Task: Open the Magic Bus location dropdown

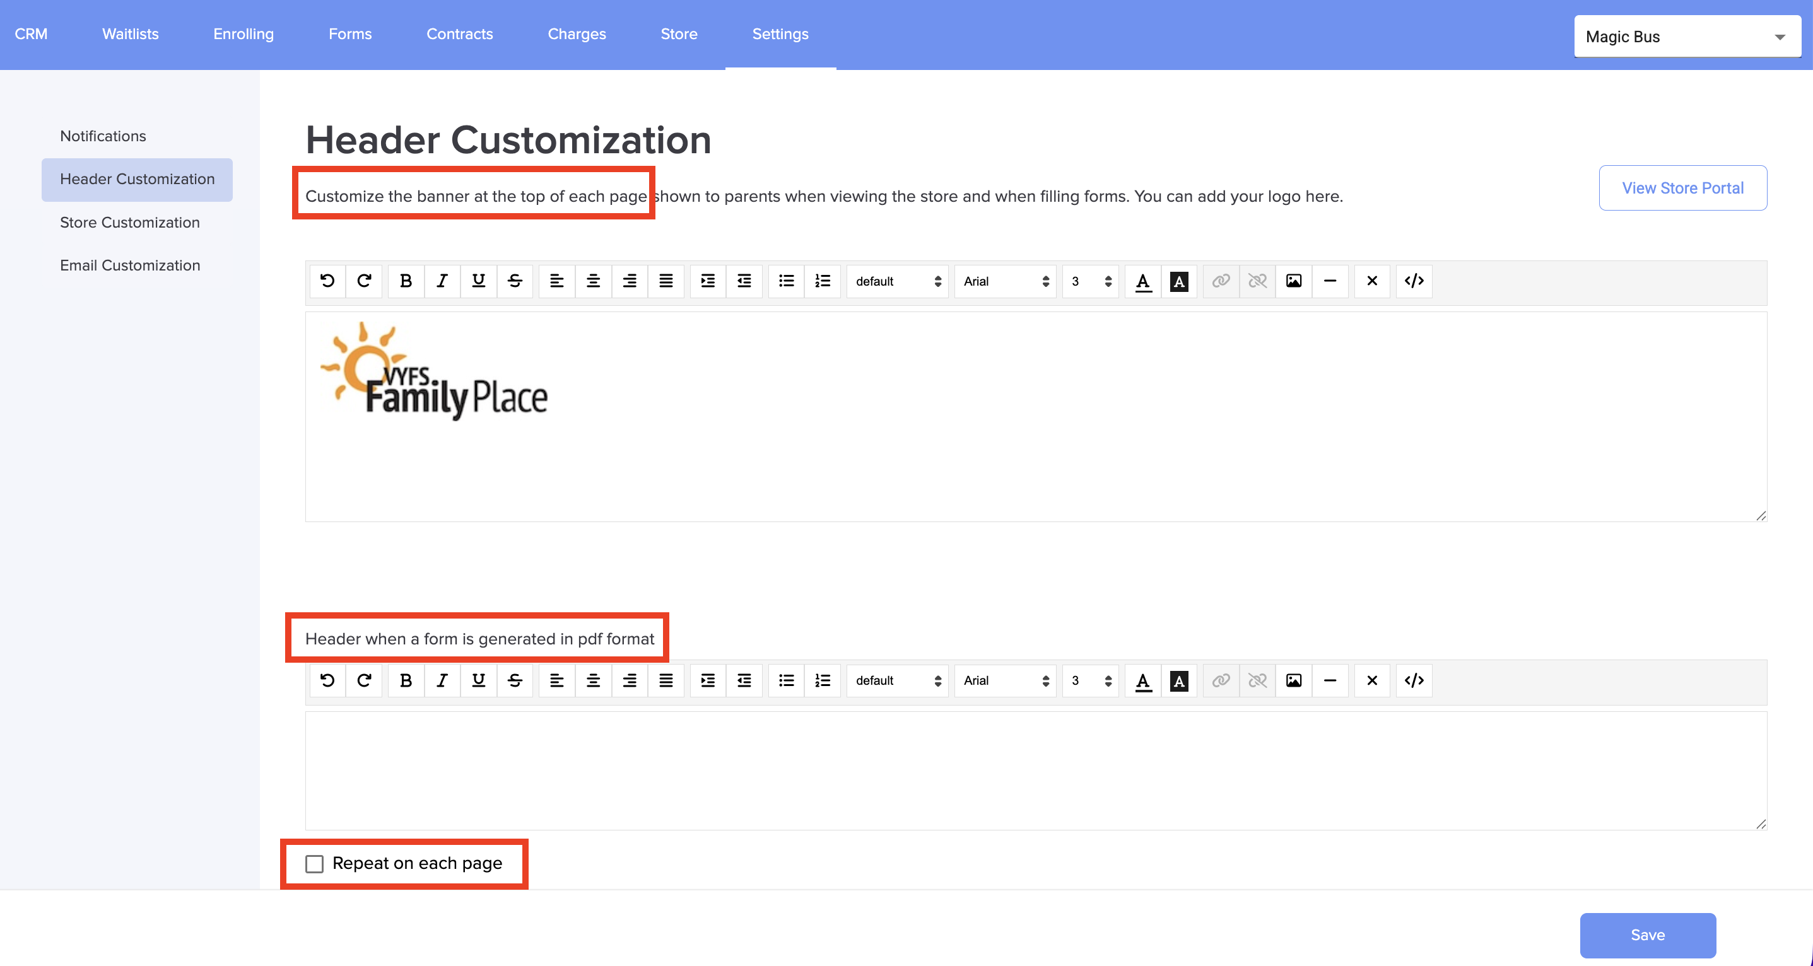Action: click(1686, 37)
